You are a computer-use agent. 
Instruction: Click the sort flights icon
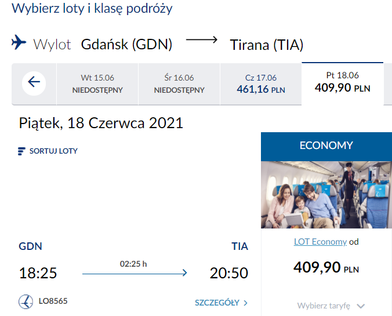[x=23, y=151]
